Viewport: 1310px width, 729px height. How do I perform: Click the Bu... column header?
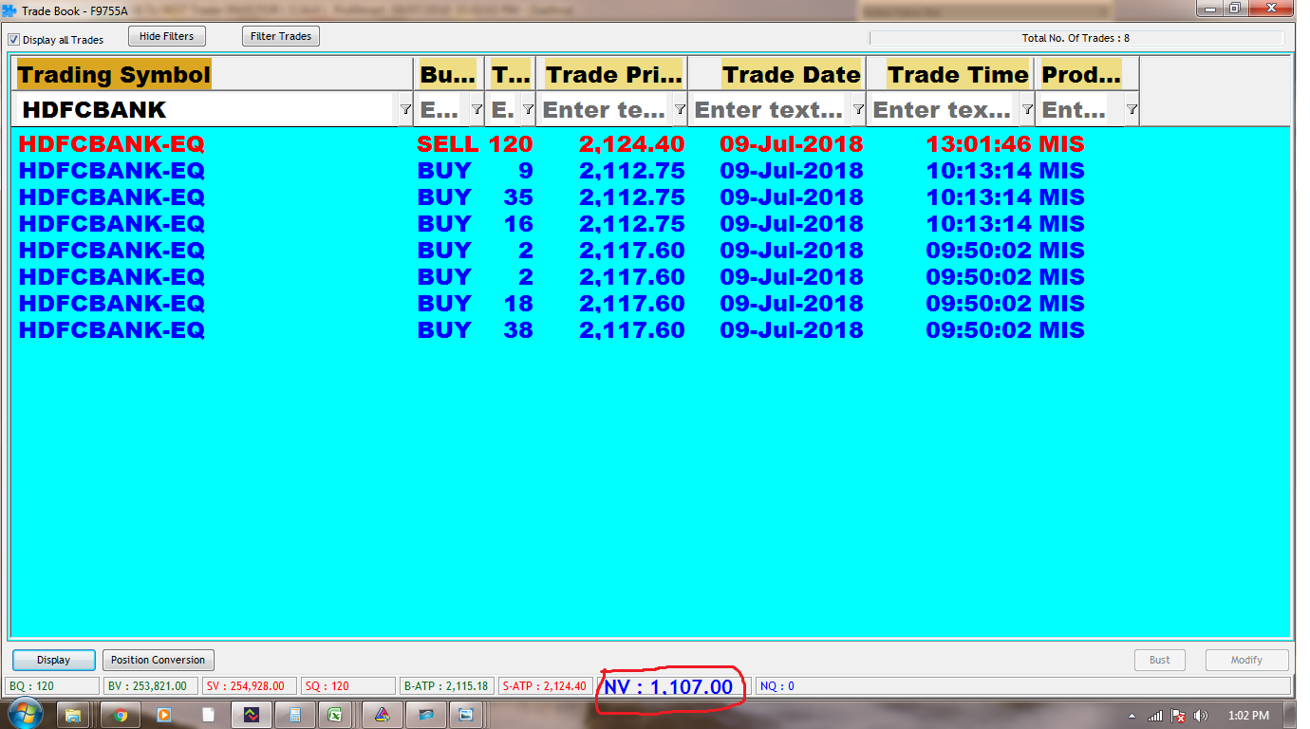[448, 74]
